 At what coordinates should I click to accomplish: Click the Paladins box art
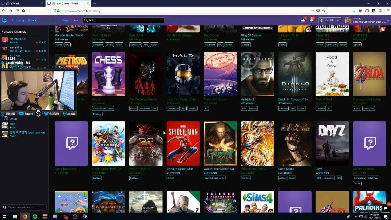369,202
